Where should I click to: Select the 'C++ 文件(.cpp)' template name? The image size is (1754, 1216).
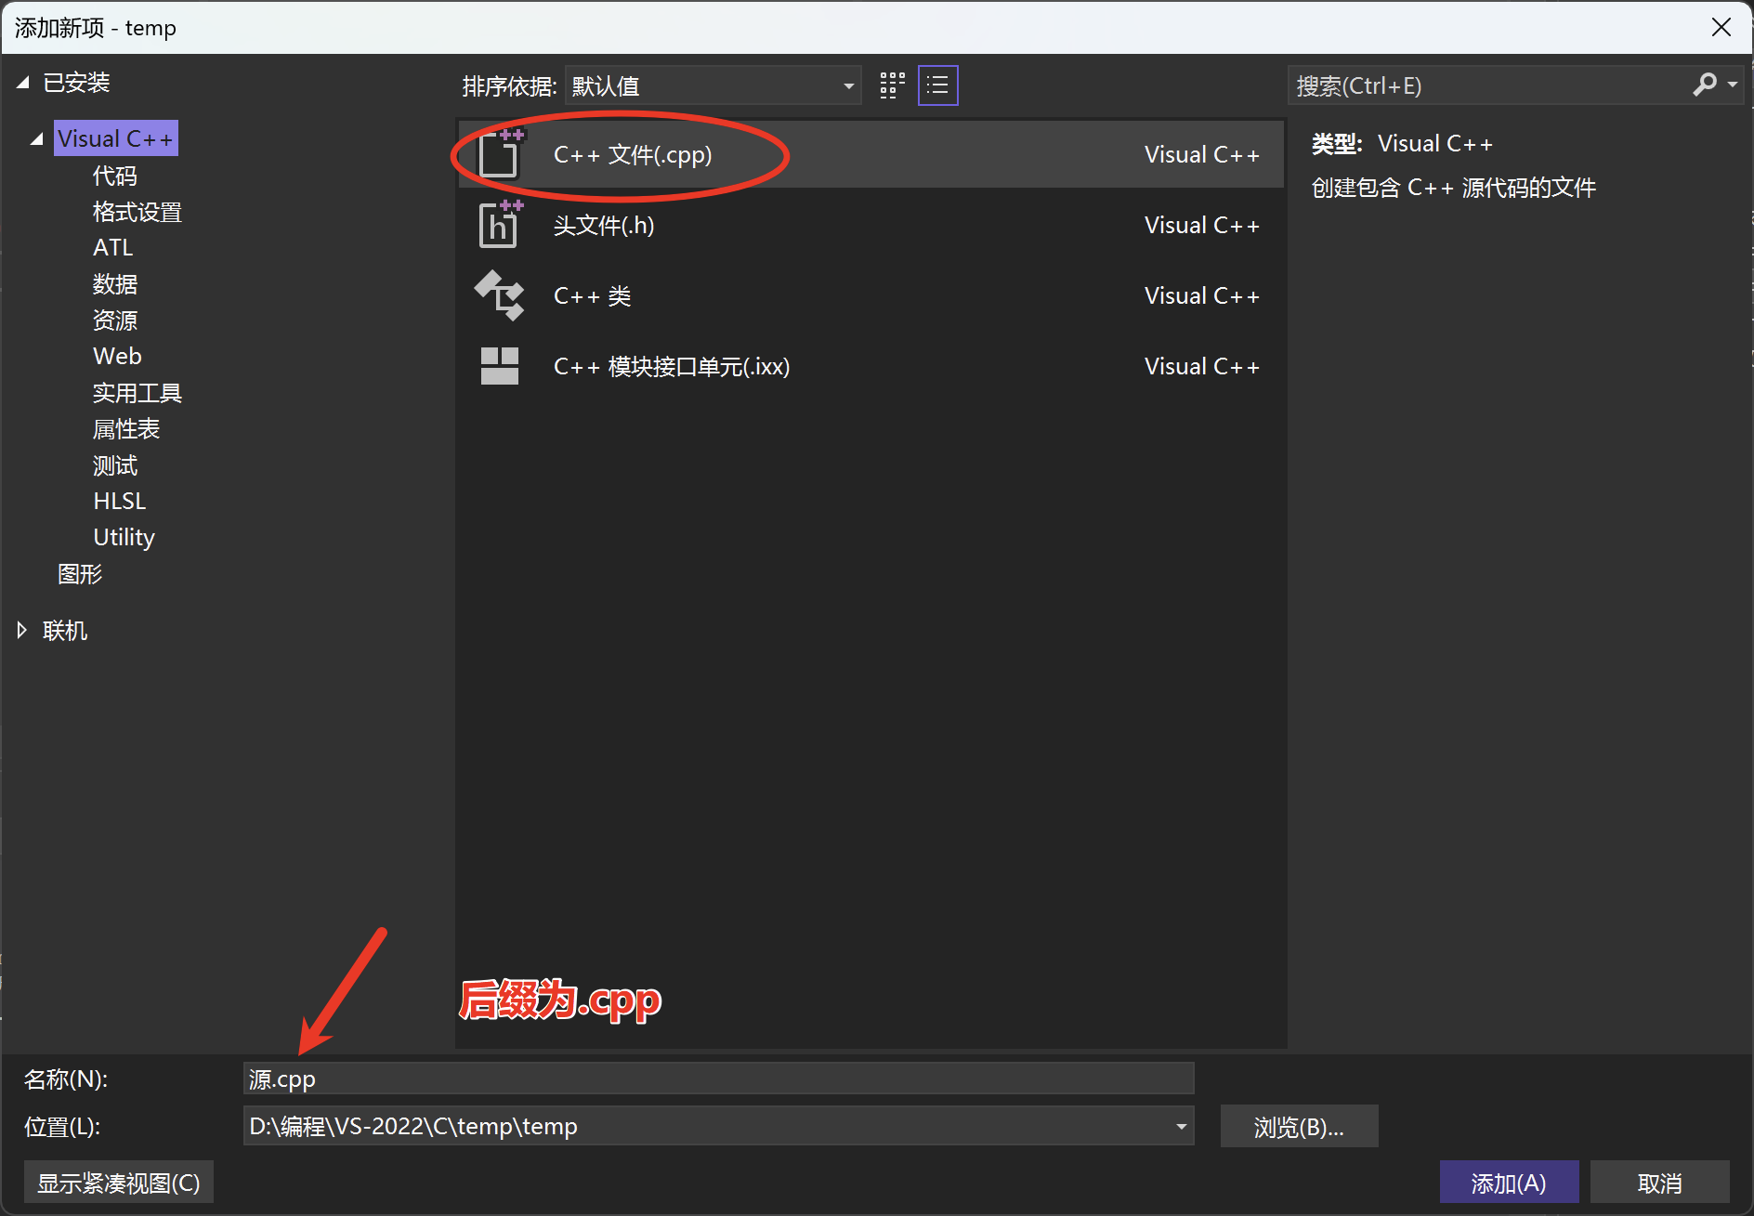point(633,154)
